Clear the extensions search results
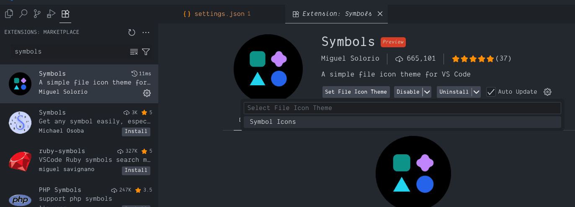 pyautogui.click(x=134, y=52)
